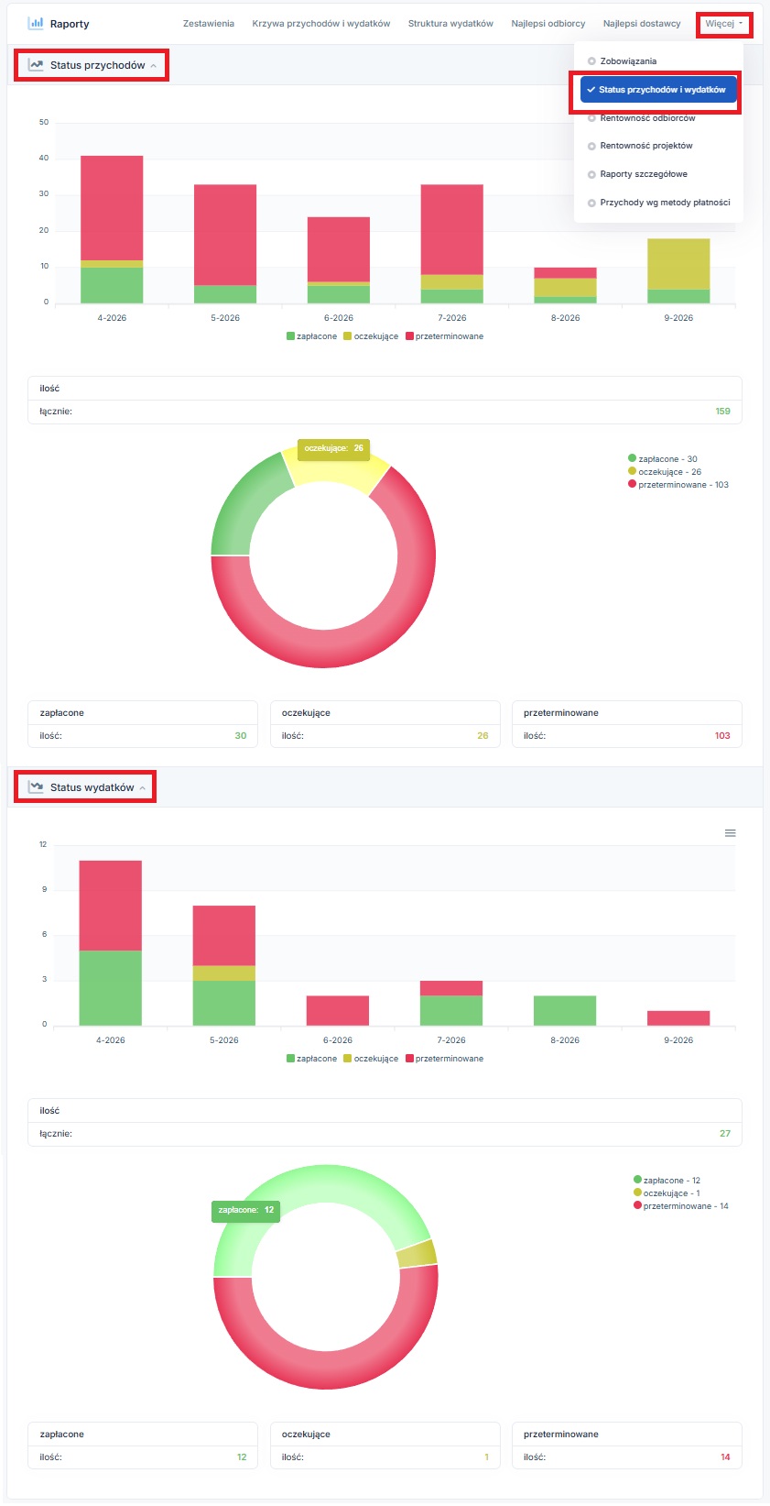
Task: Toggle zapłacone series in income bar chart legend
Action: pyautogui.click(x=311, y=336)
